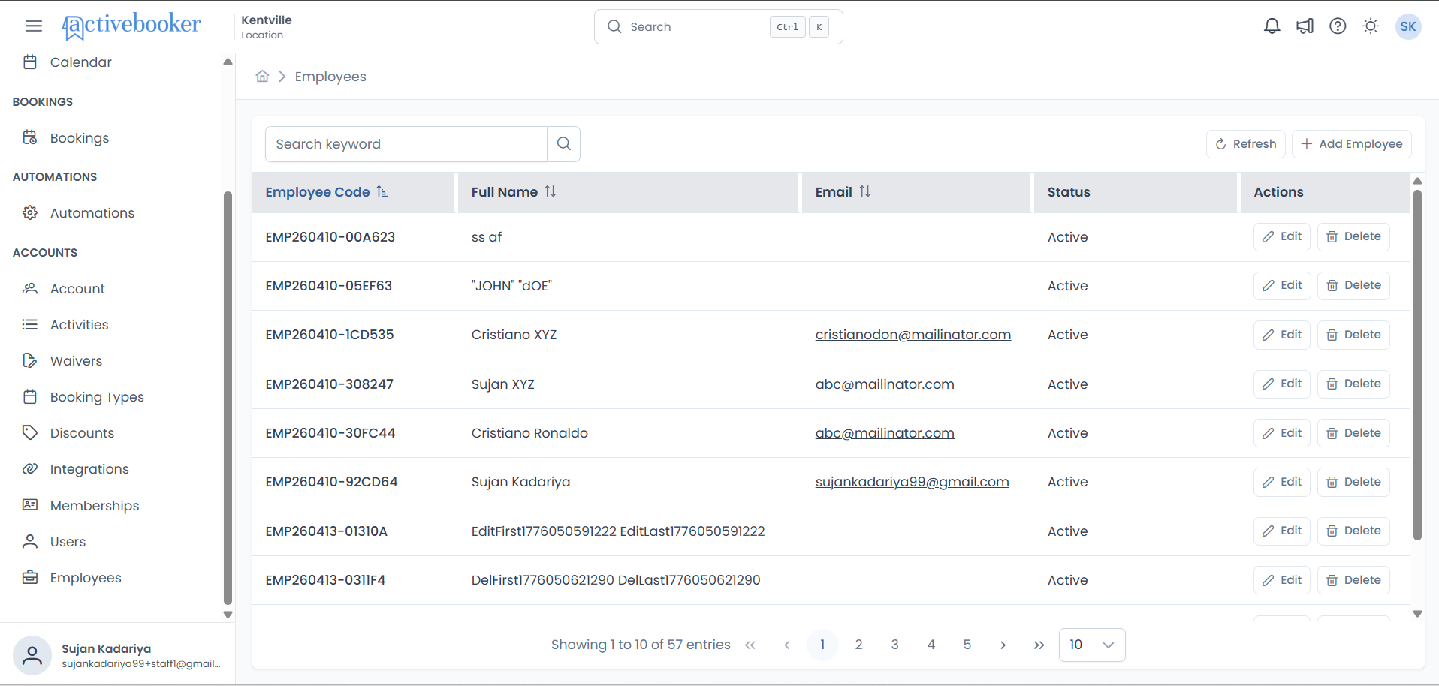Viewport: 1439px width, 686px height.
Task: Edit employee EMP260413-0311F4
Action: 1282,580
